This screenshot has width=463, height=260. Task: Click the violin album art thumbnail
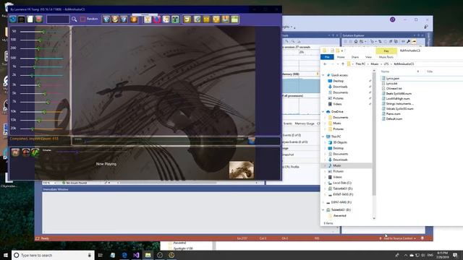(241, 170)
